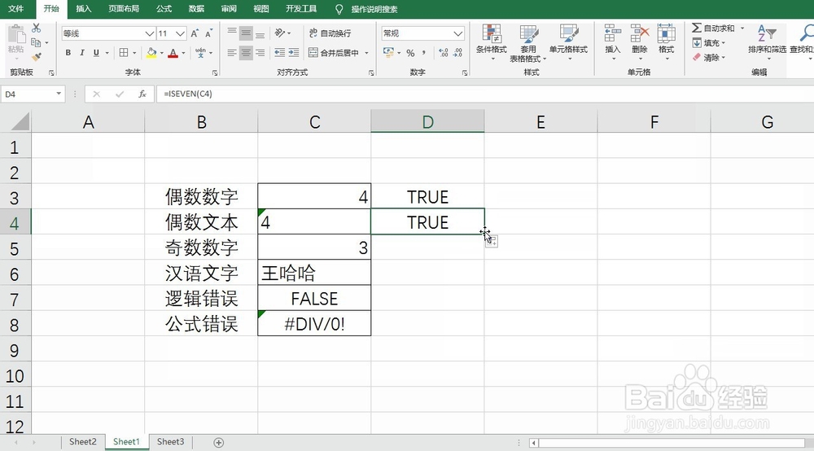
Task: Toggle bottom vertical alignment
Action: point(260,33)
